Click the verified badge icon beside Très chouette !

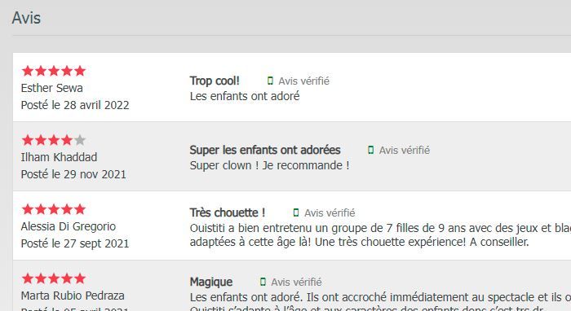(x=296, y=212)
